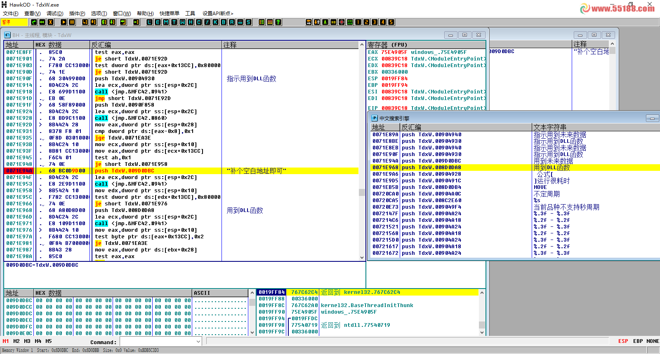Open the Command combo box dropdown arrow
Viewport: 660px width, 354px height.
198,342
